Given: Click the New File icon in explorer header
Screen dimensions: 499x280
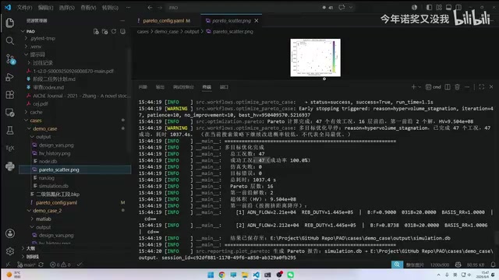Looking at the screenshot, I should [96, 31].
